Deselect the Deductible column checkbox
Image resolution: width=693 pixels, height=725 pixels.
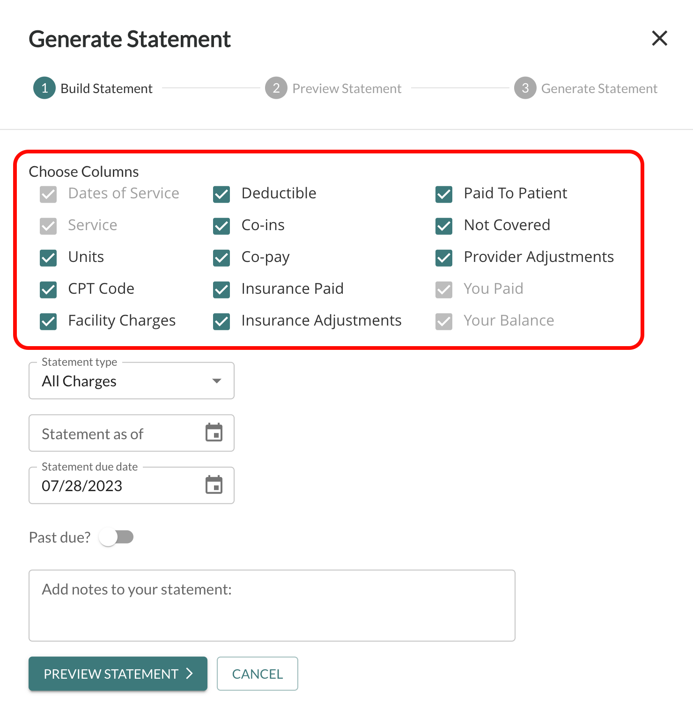(221, 194)
